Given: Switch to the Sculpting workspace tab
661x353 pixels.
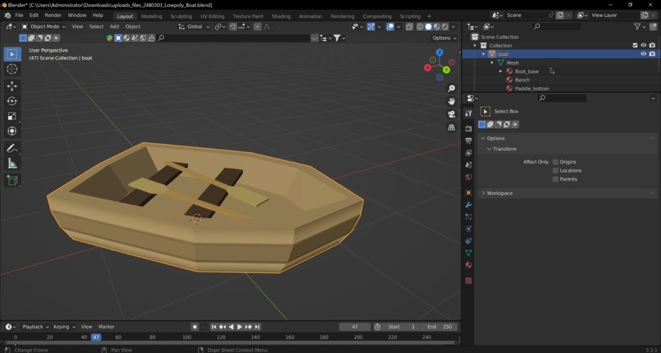Looking at the screenshot, I should (x=181, y=16).
